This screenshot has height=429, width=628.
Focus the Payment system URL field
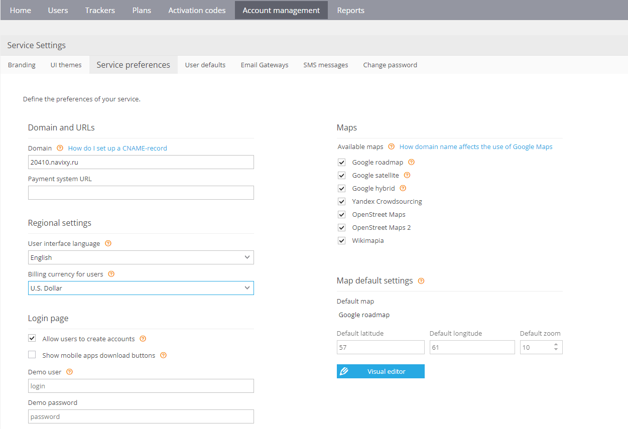[x=141, y=193]
